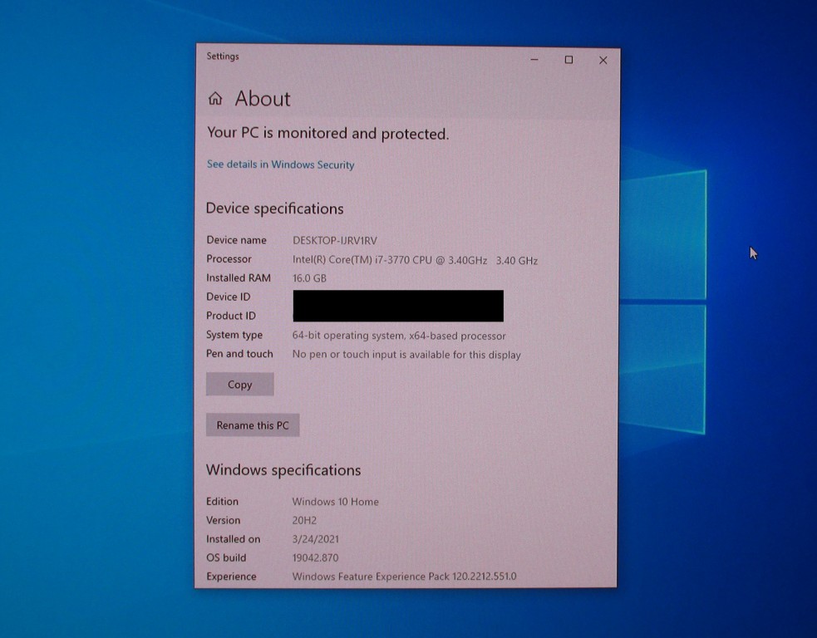Click the About page heading
The height and width of the screenshot is (638, 817).
coord(263,98)
